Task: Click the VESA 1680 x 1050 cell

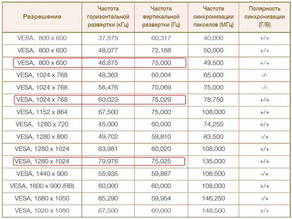Action: point(42,198)
